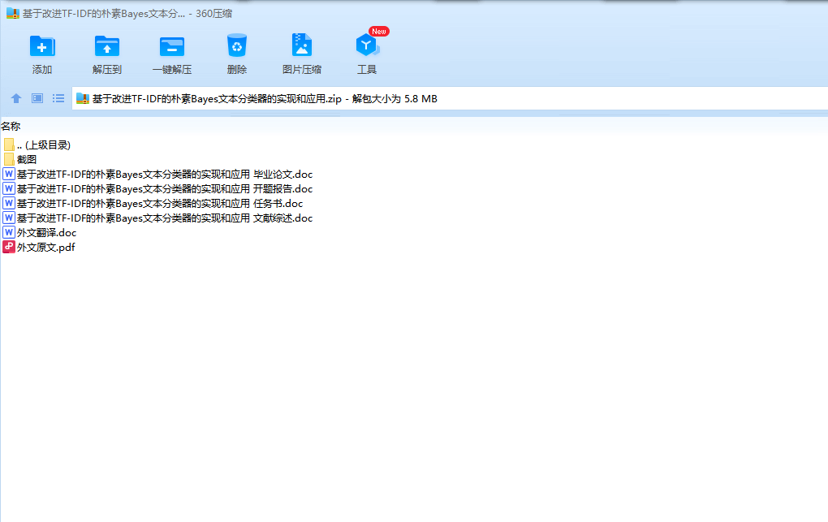The height and width of the screenshot is (522, 828).
Task: Select the '截图' folder name
Action: point(27,160)
